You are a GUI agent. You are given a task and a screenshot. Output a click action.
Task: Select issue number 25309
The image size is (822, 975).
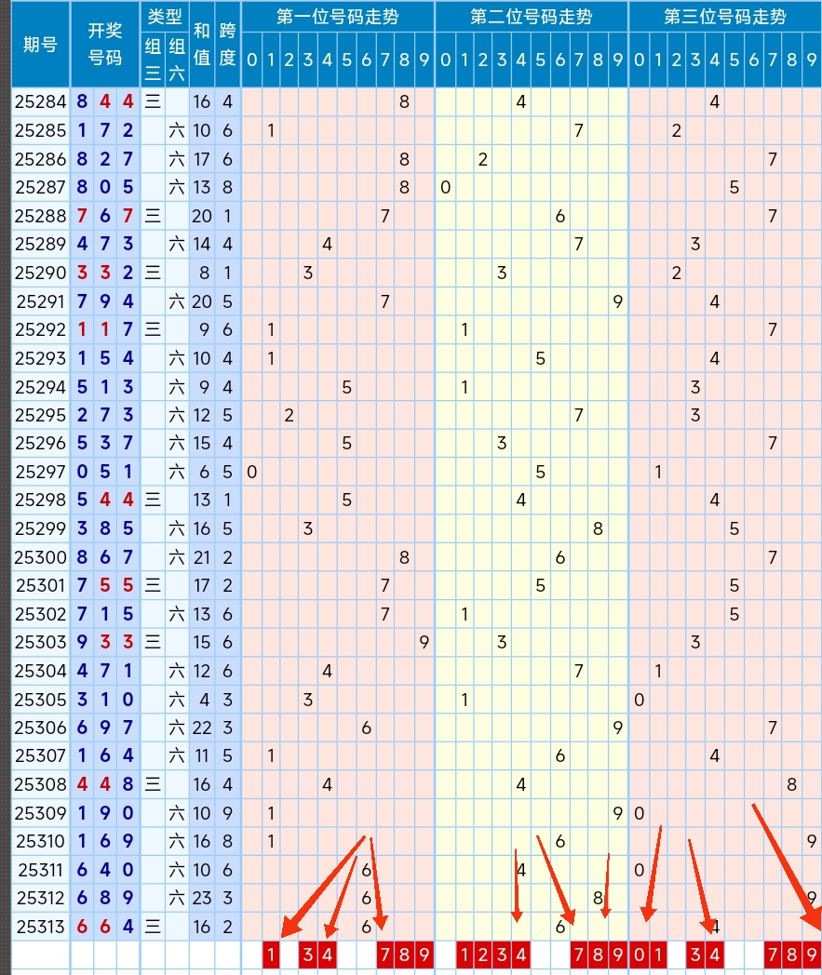pyautogui.click(x=40, y=813)
